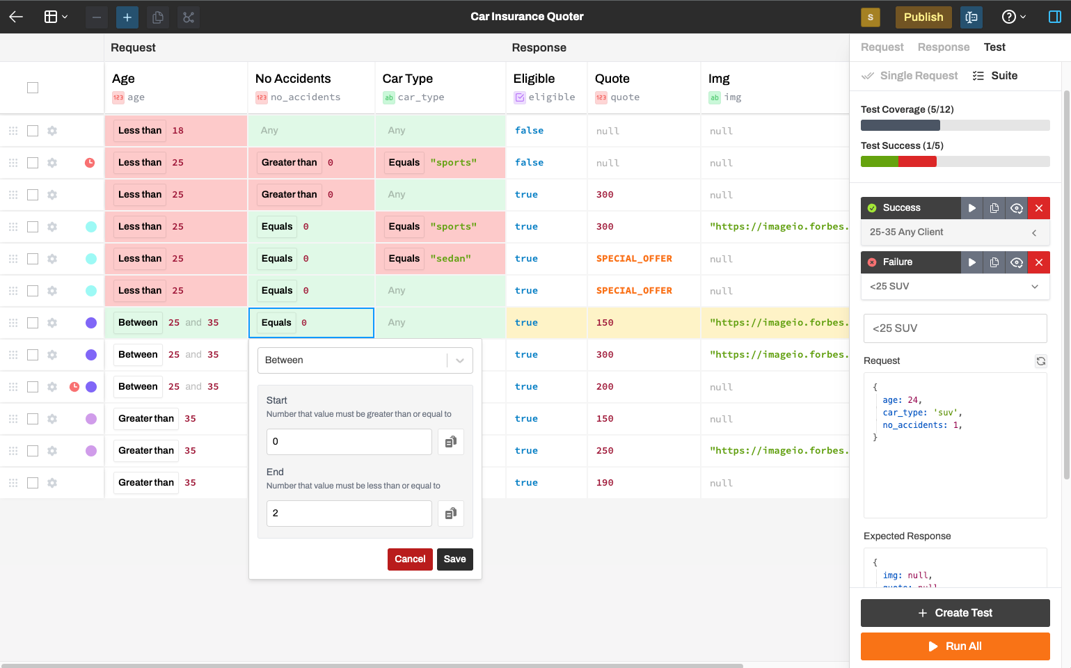The height and width of the screenshot is (668, 1071).
Task: Open the 'Between' condition dropdown in the editor popup
Action: (x=459, y=360)
